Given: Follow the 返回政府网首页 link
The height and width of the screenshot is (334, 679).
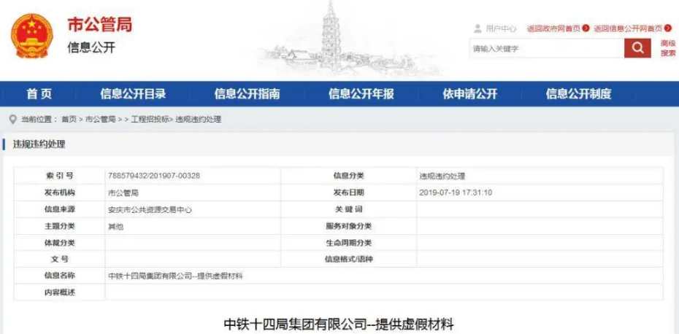Looking at the screenshot, I should [x=553, y=29].
